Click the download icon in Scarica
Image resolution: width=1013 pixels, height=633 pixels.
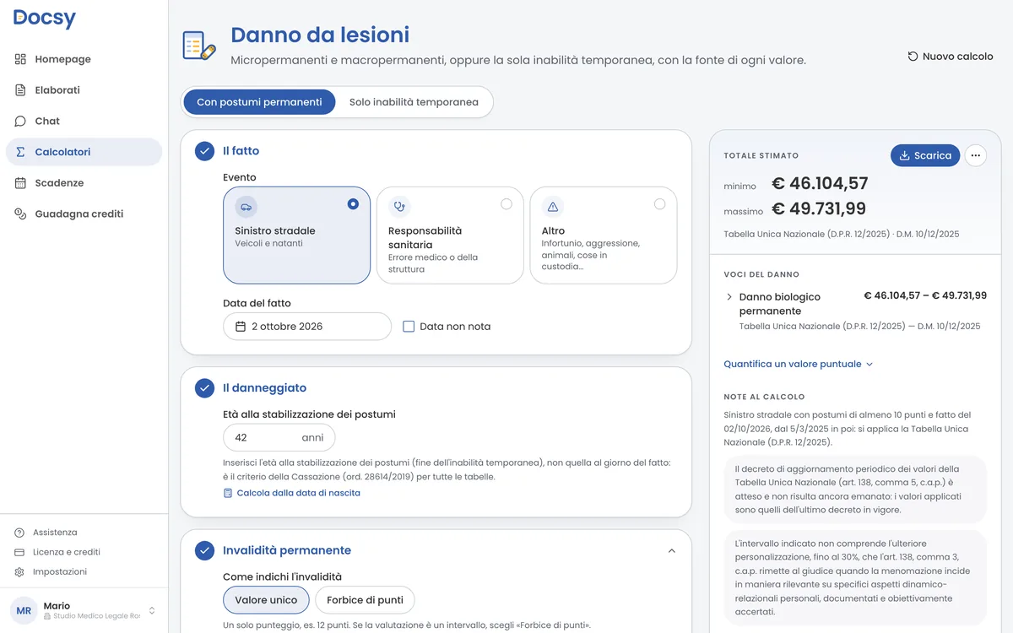(x=904, y=155)
